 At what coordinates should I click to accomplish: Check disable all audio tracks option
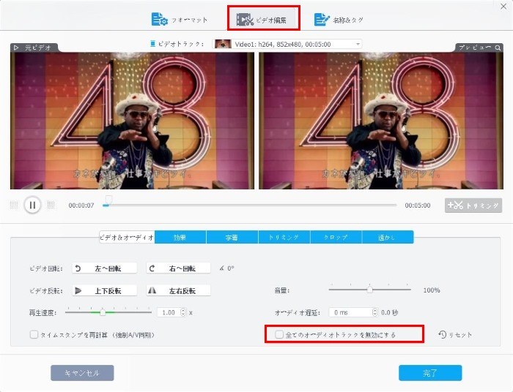[x=278, y=335]
